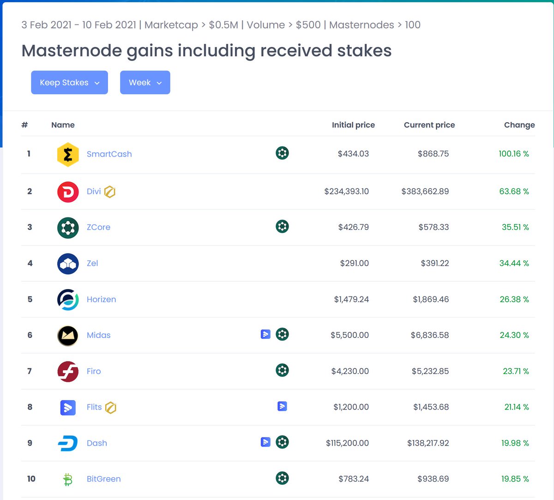
Task: Click Divi initial price $234,393.10
Action: pyautogui.click(x=347, y=192)
